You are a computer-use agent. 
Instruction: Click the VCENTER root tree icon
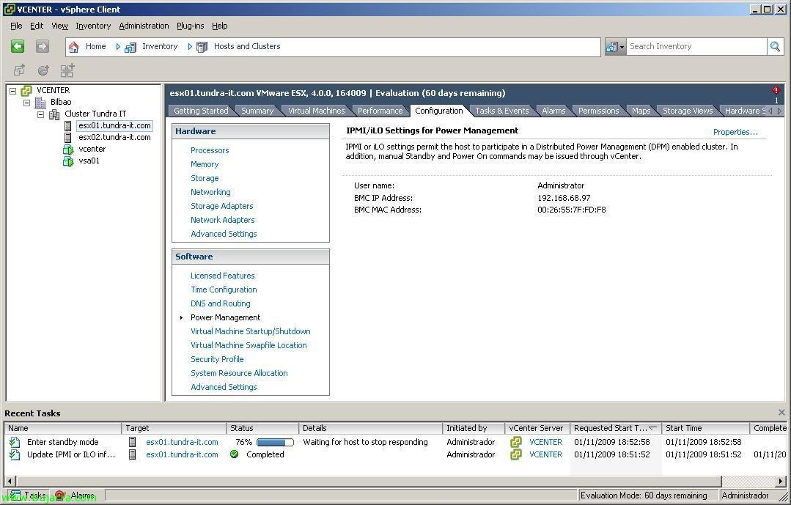(26, 91)
